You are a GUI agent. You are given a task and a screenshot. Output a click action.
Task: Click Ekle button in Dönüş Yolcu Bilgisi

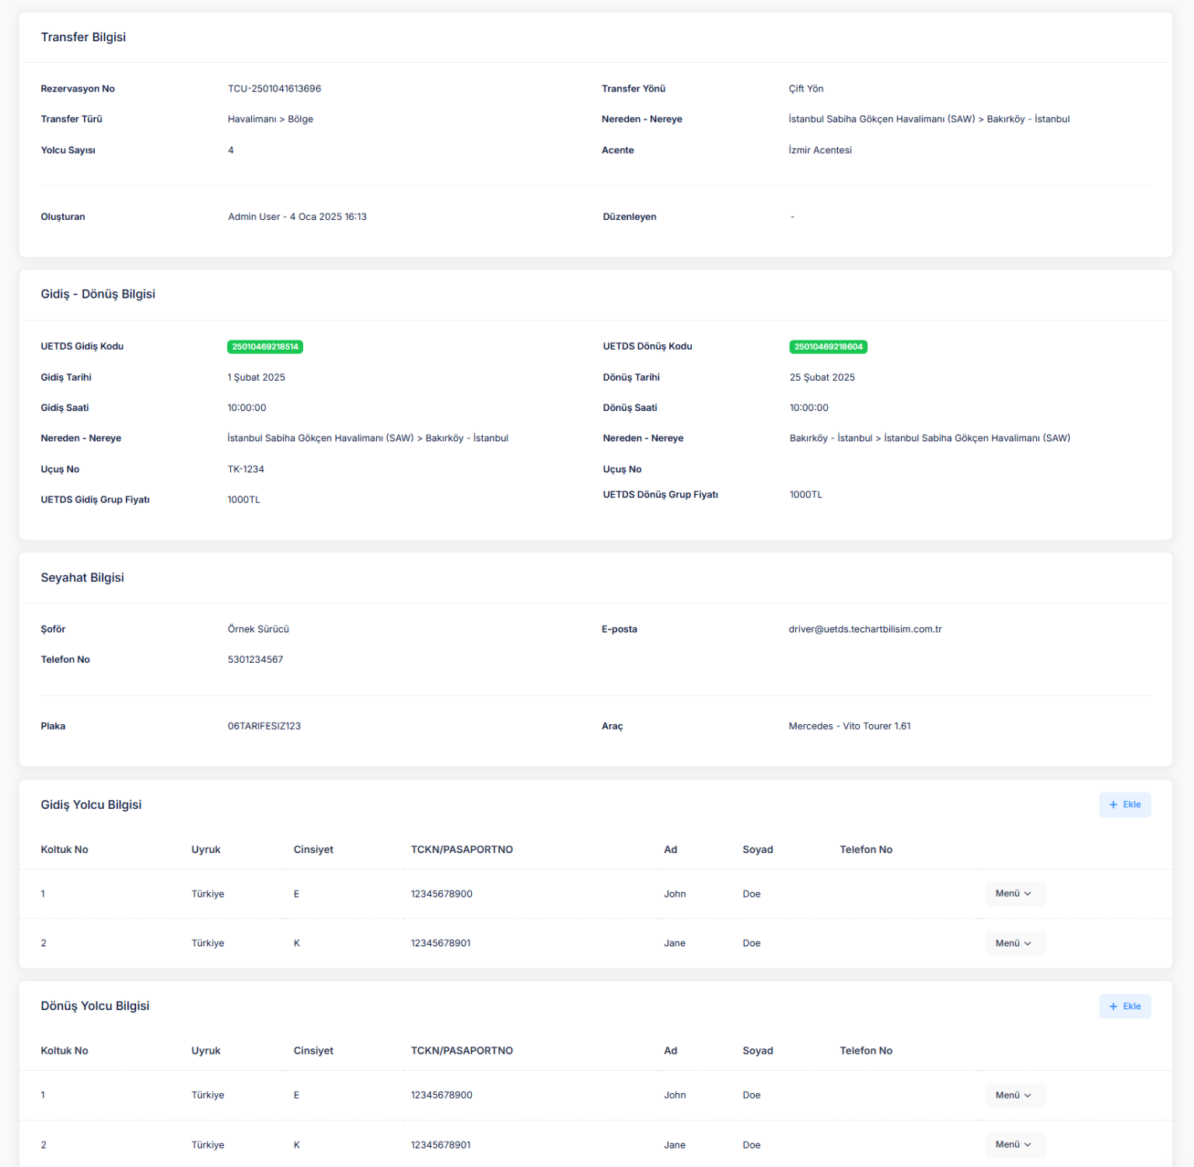click(x=1124, y=1006)
